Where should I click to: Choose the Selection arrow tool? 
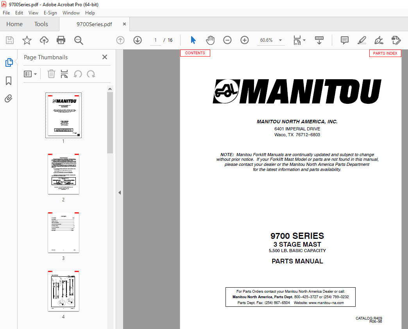coord(193,40)
